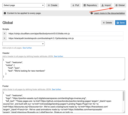Screen dimensions: 128x115
Task: Open See further link for Footer
Action: coord(56,89)
